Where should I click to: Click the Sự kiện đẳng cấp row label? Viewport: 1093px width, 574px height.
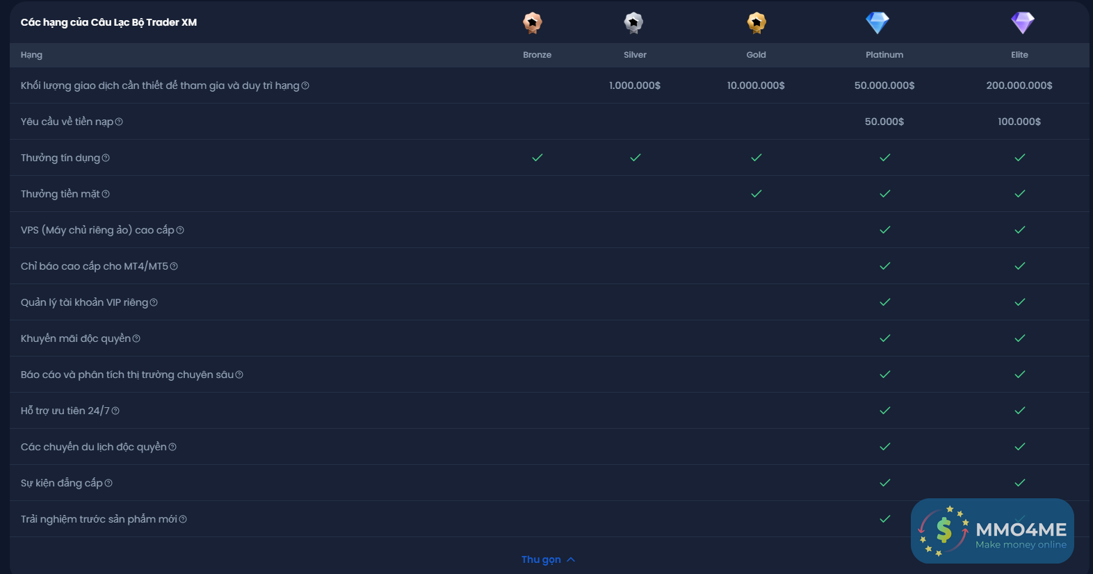tap(62, 483)
